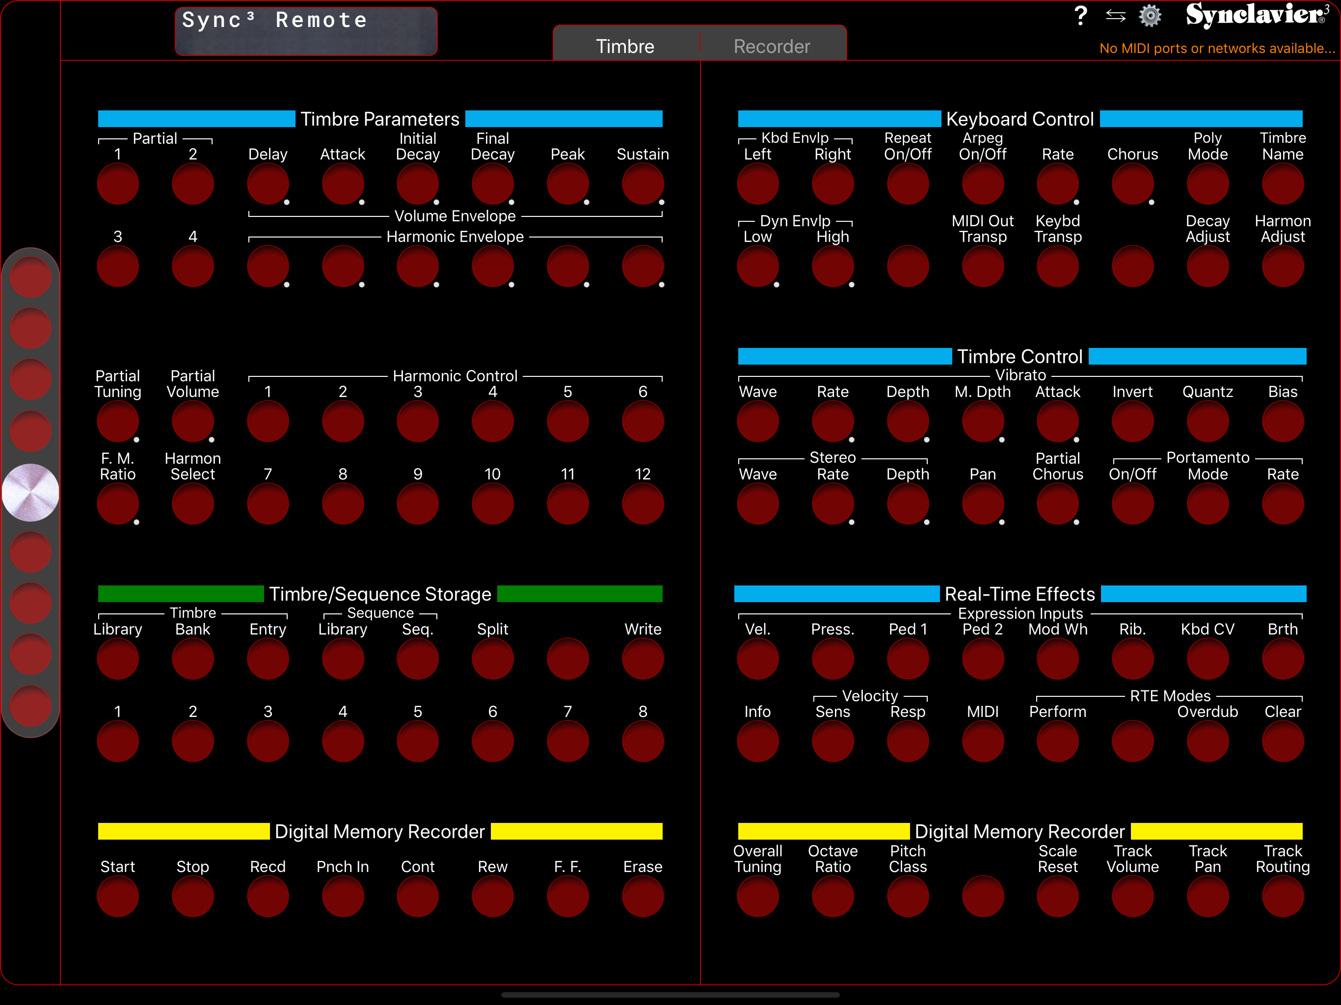
Task: Click the silver control knob on left strip
Action: click(x=30, y=493)
